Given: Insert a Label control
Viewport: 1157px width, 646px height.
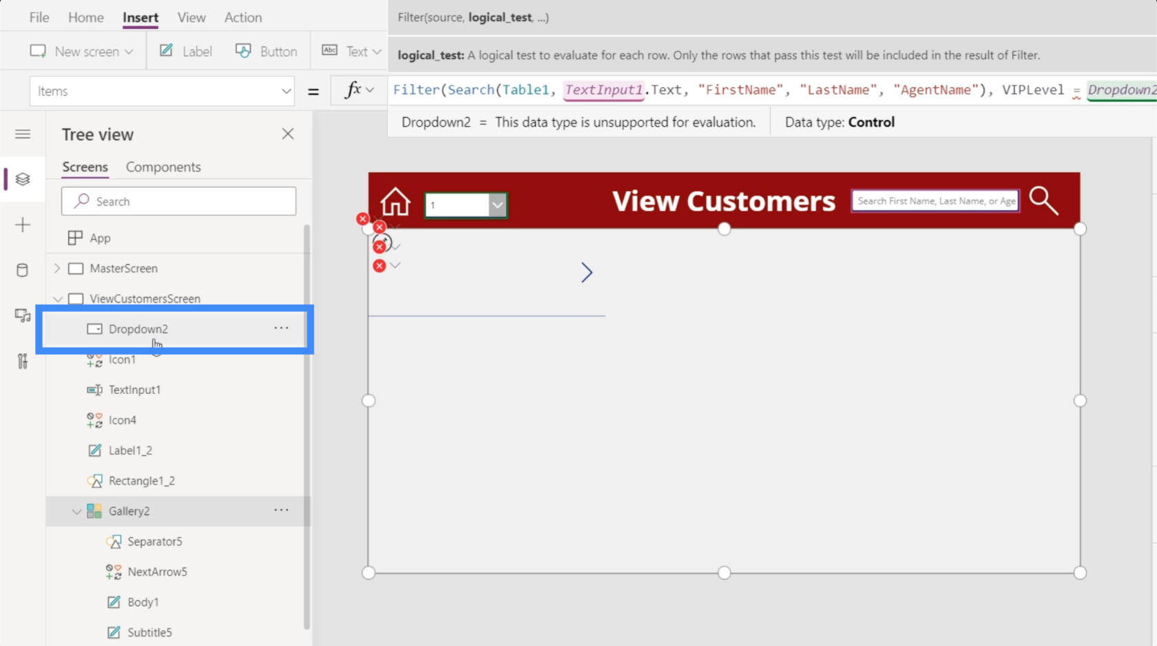Looking at the screenshot, I should [186, 52].
